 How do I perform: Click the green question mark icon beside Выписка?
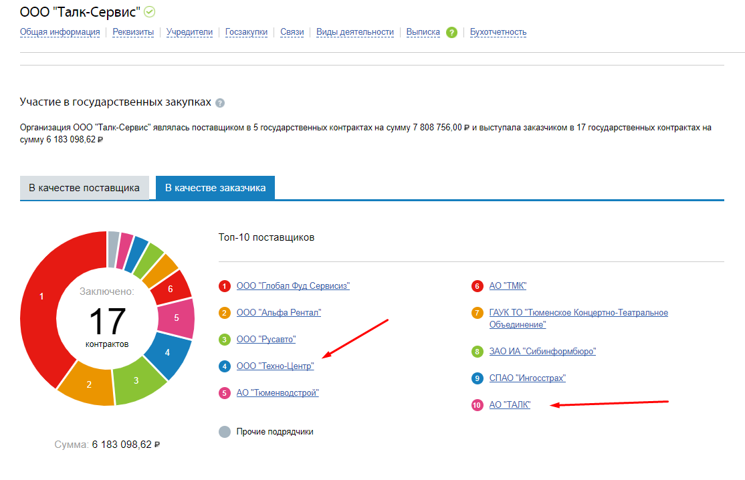coord(452,32)
